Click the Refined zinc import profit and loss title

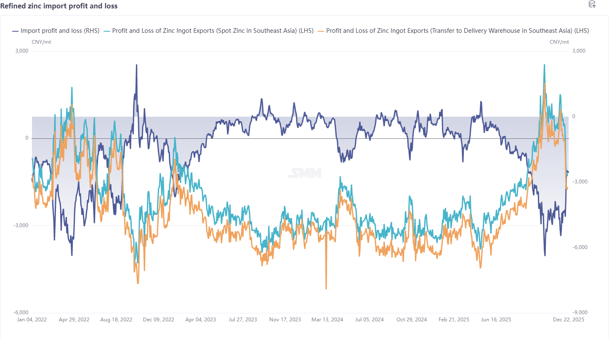point(59,6)
